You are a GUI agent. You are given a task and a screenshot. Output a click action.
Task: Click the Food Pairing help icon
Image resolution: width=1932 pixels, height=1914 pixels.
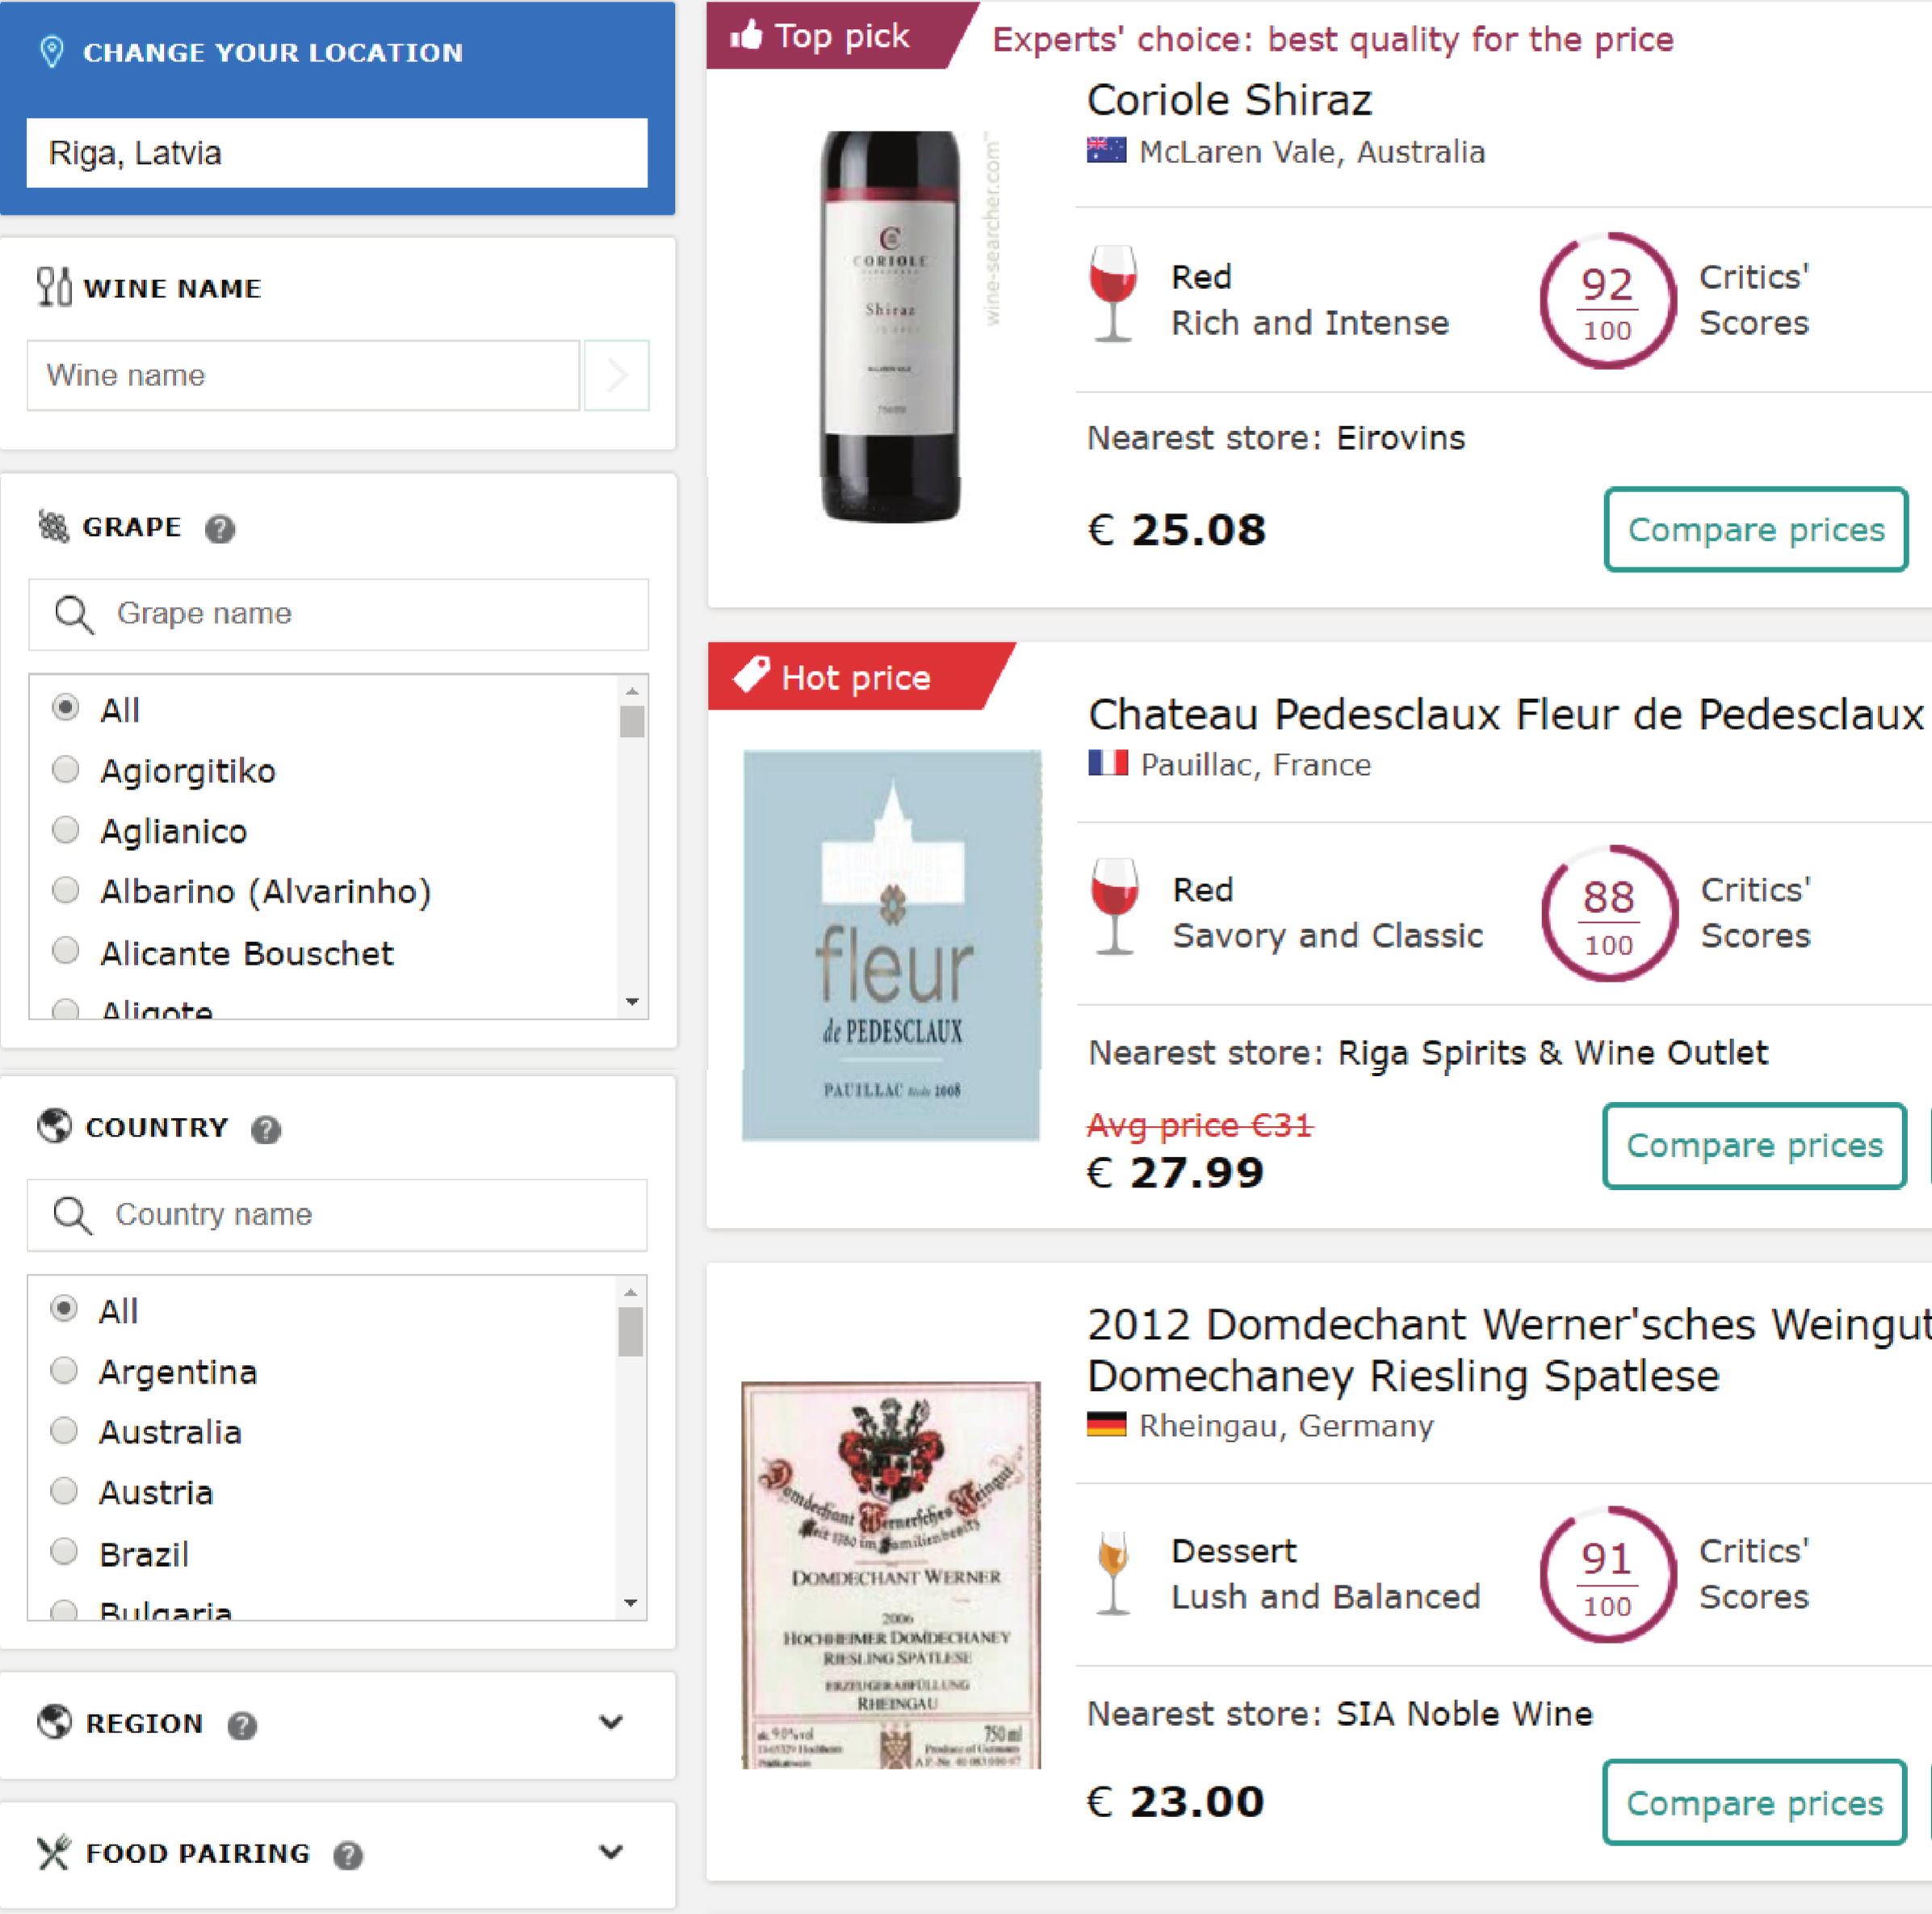[x=348, y=1855]
